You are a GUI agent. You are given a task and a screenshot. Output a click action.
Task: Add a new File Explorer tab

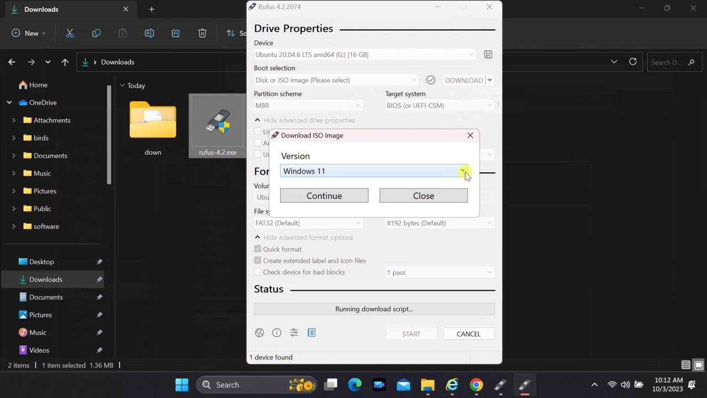(x=151, y=9)
